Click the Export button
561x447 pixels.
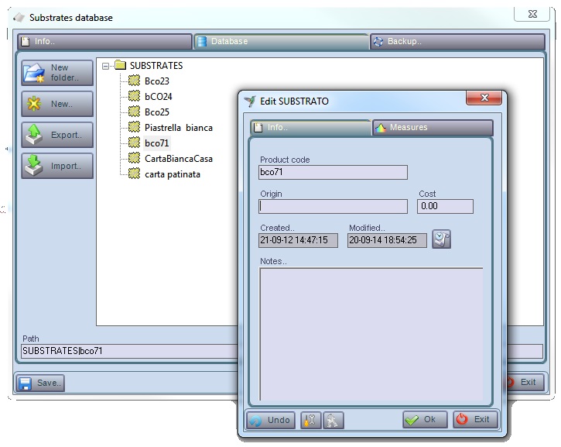pos(57,135)
